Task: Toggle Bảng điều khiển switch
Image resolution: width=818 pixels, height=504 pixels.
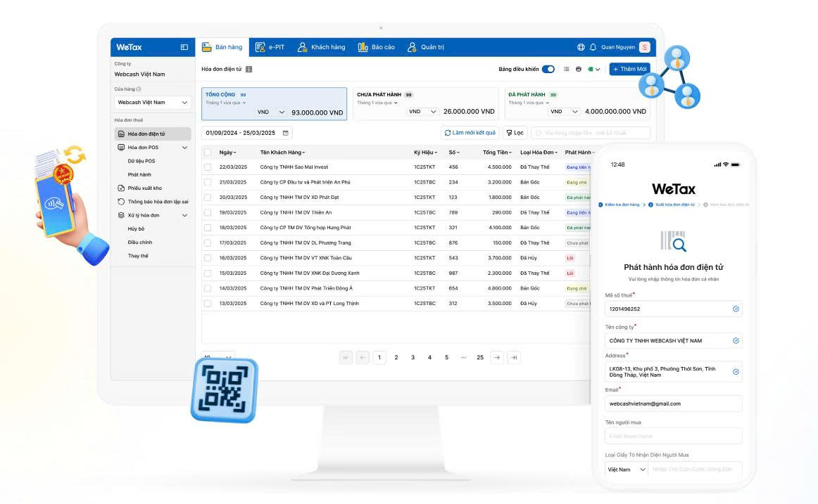Action: click(x=548, y=70)
